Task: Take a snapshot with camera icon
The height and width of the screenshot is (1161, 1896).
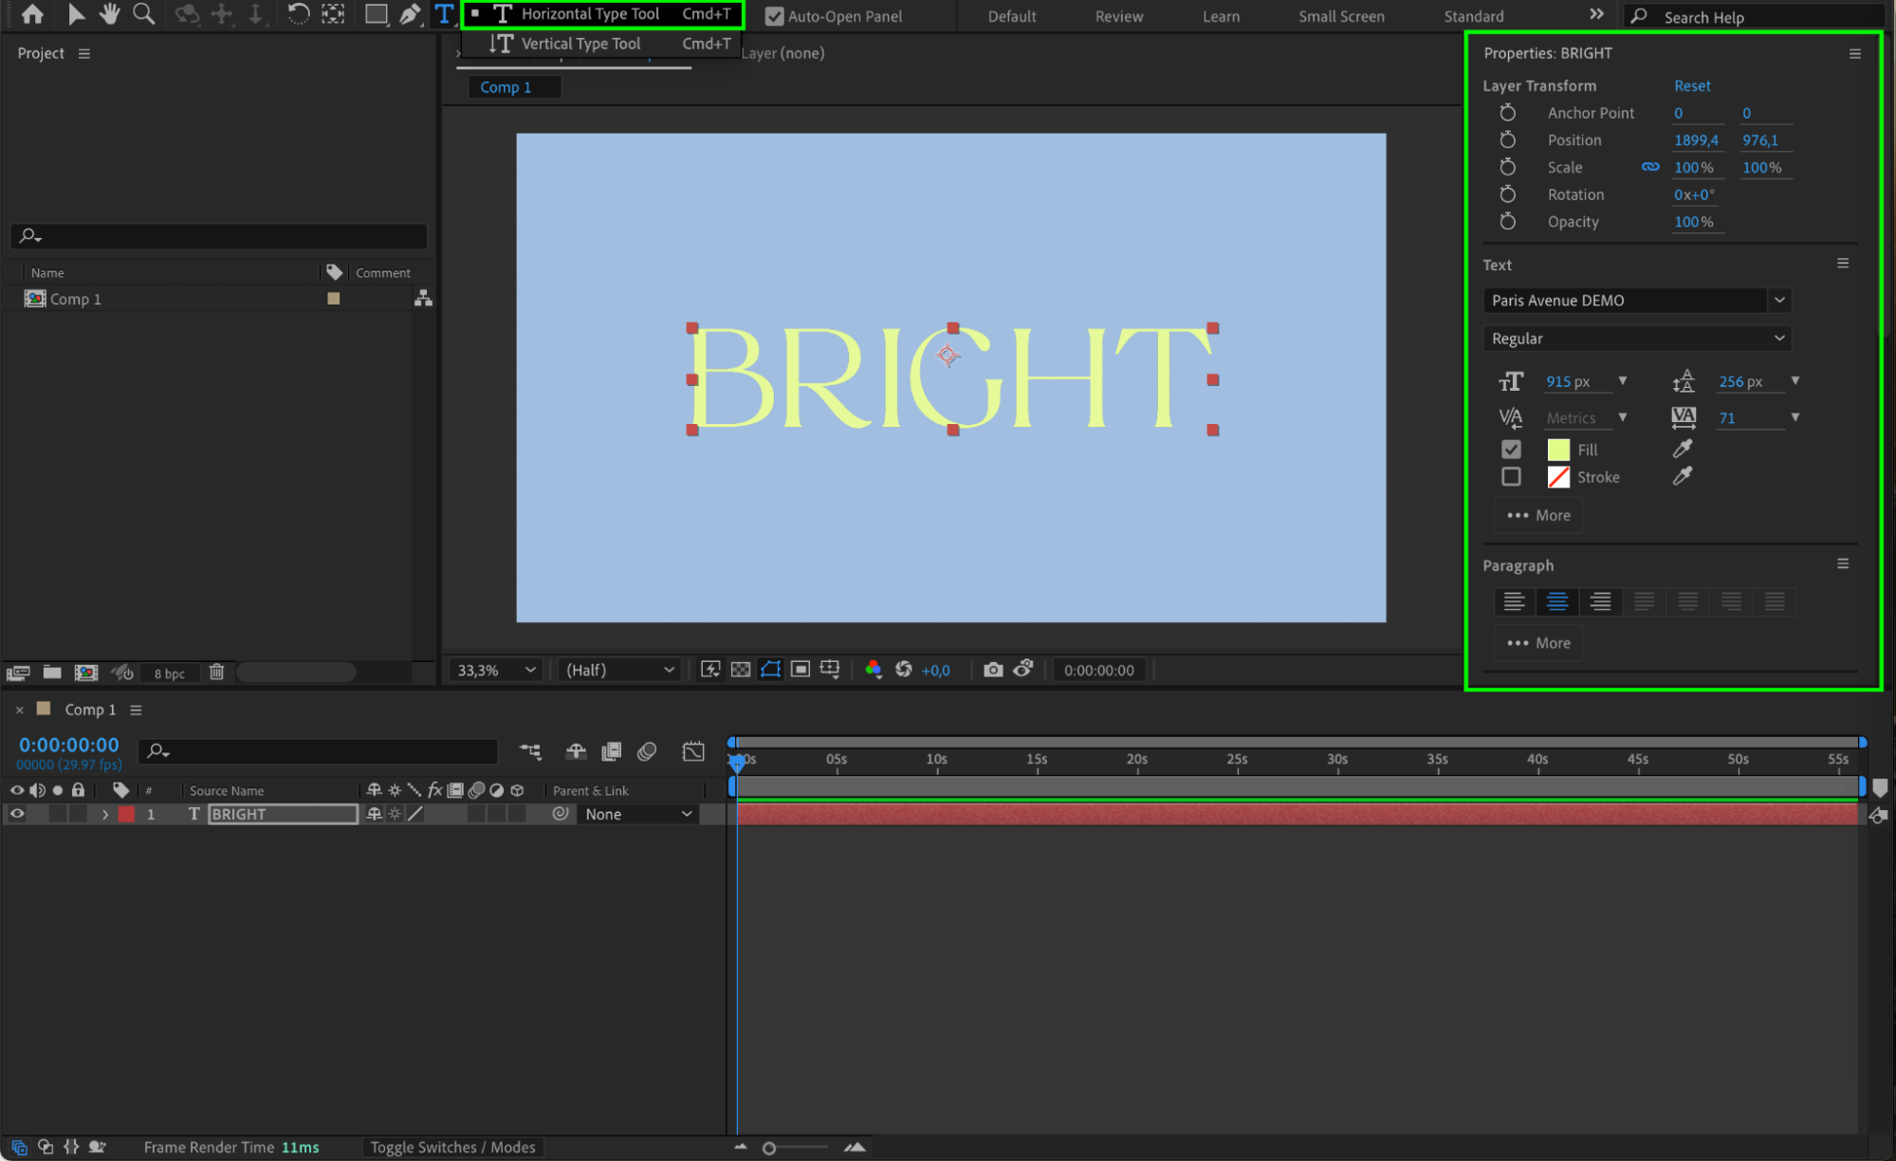Action: [x=992, y=670]
